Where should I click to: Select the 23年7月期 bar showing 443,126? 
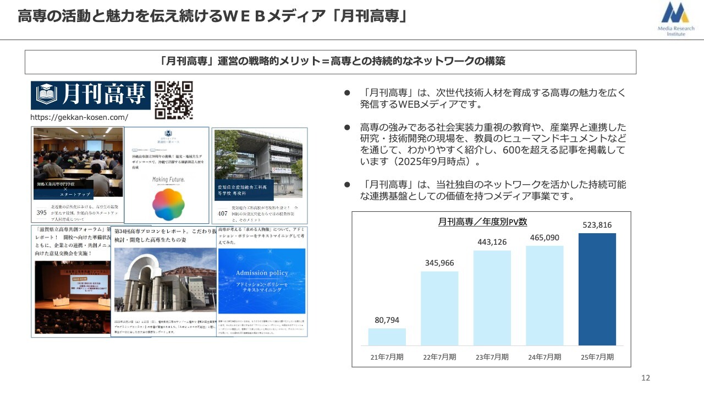[492, 298]
